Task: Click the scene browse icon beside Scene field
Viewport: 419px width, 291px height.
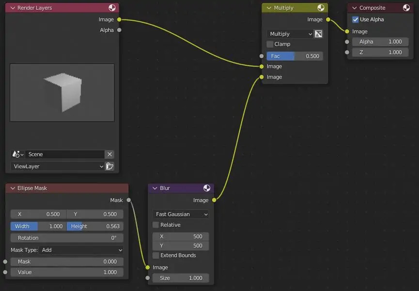Action: 17,154
